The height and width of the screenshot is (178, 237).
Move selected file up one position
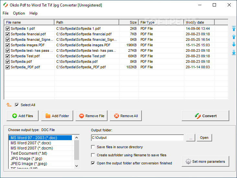234,37
